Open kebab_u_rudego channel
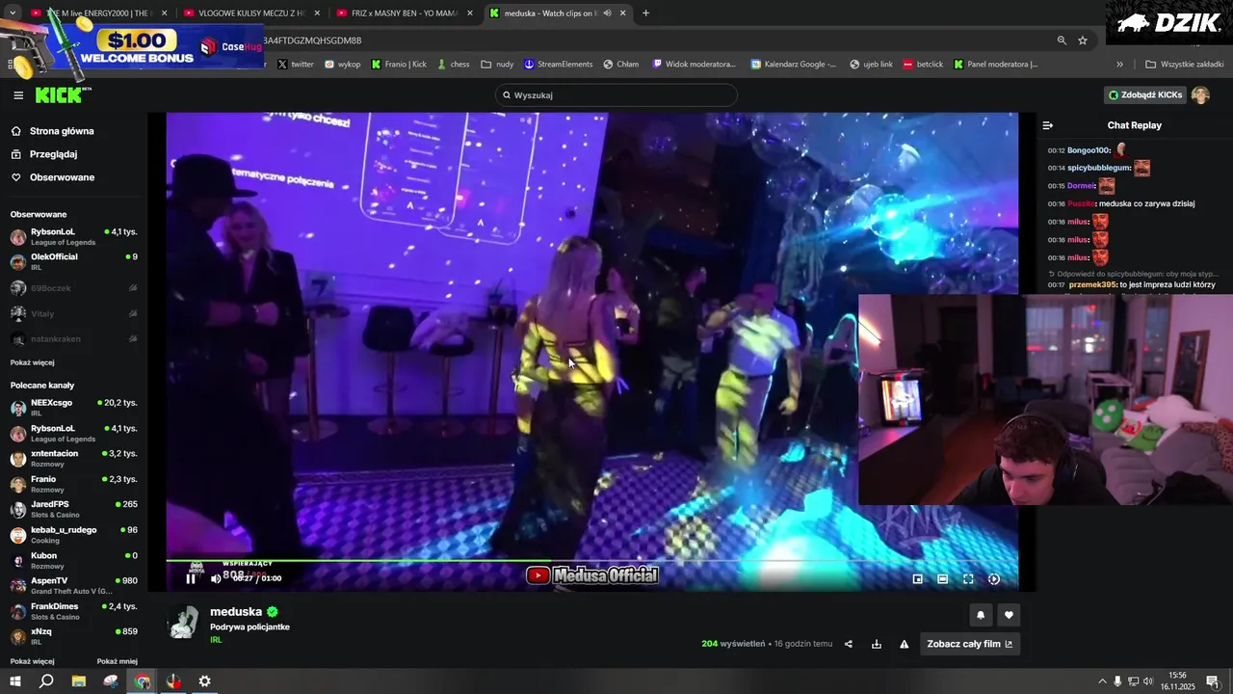Viewport: 1233px width, 694px height. click(74, 535)
